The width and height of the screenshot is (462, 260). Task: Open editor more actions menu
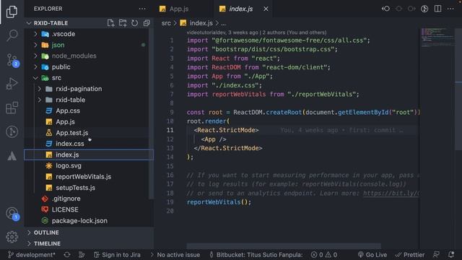(450, 9)
